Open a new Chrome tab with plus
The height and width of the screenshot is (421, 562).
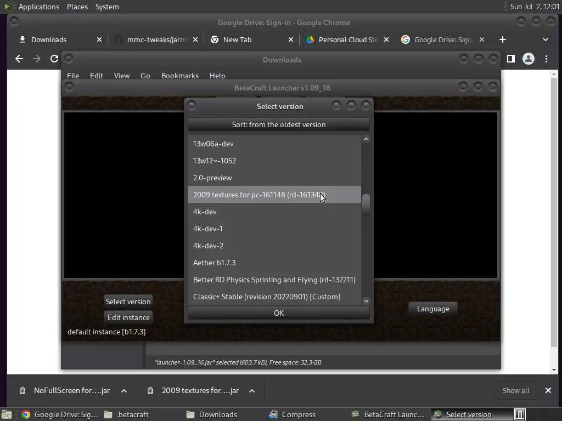tap(503, 39)
